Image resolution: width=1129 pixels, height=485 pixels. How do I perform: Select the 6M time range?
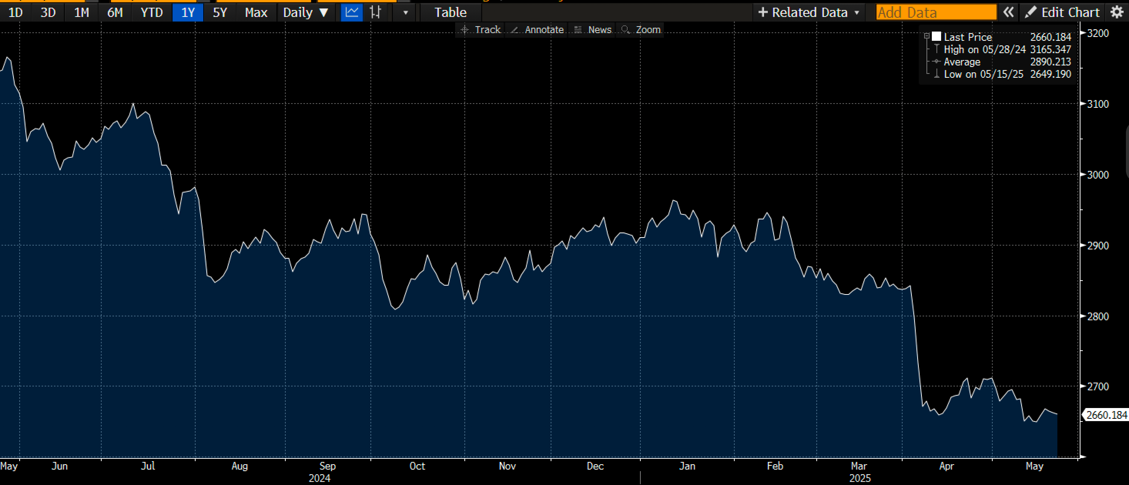pyautogui.click(x=115, y=12)
